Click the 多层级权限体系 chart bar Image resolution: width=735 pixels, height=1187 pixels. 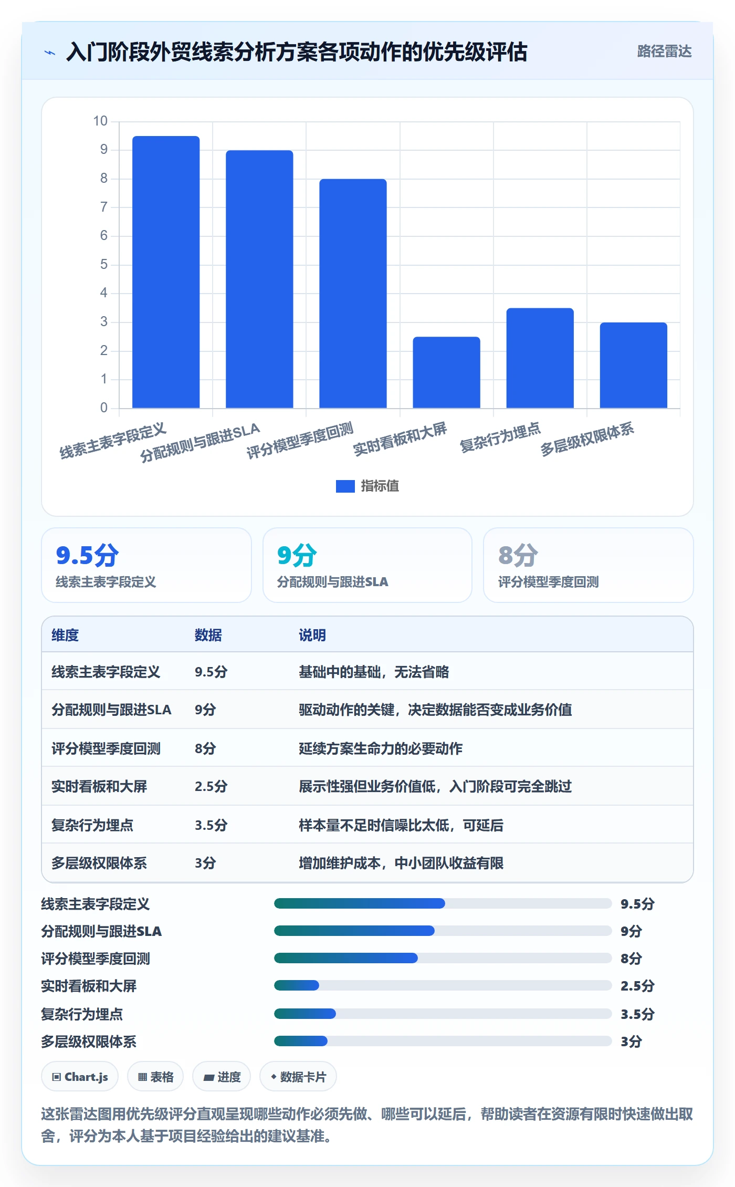[x=633, y=365]
